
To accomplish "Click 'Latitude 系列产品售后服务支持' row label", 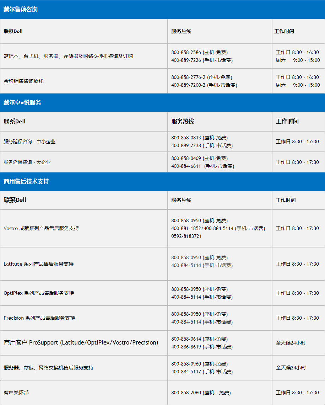I will (x=39, y=264).
